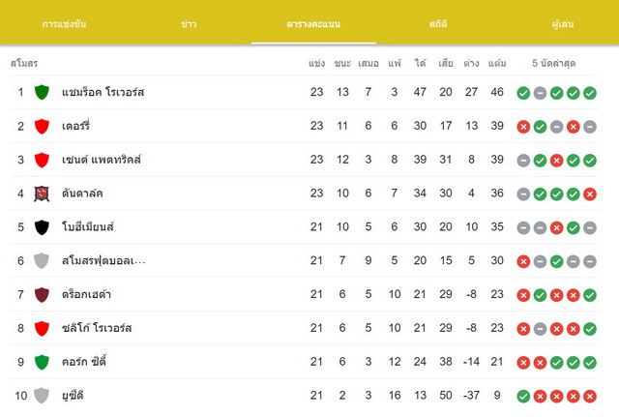Screen dimensions: 619x417
Task: Open the ผู้เล่น tab
Action: (x=563, y=23)
